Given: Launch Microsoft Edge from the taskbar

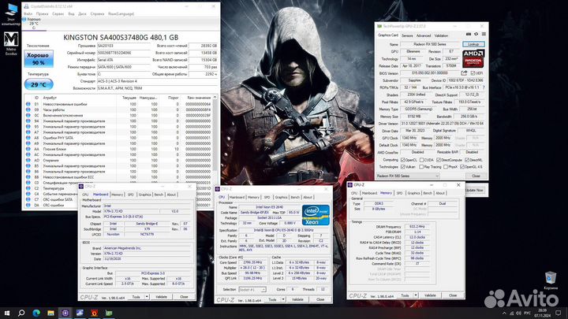Looking at the screenshot, I should click(x=36, y=313).
